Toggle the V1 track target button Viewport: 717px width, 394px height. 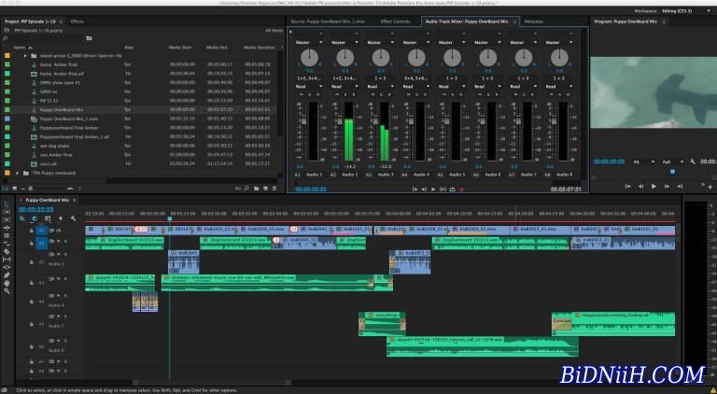pyautogui.click(x=42, y=231)
